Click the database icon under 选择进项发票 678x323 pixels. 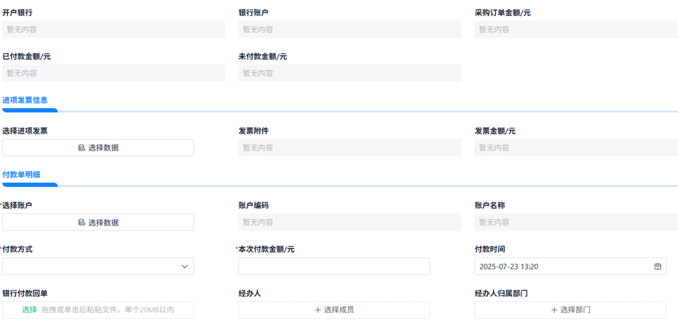[82, 148]
